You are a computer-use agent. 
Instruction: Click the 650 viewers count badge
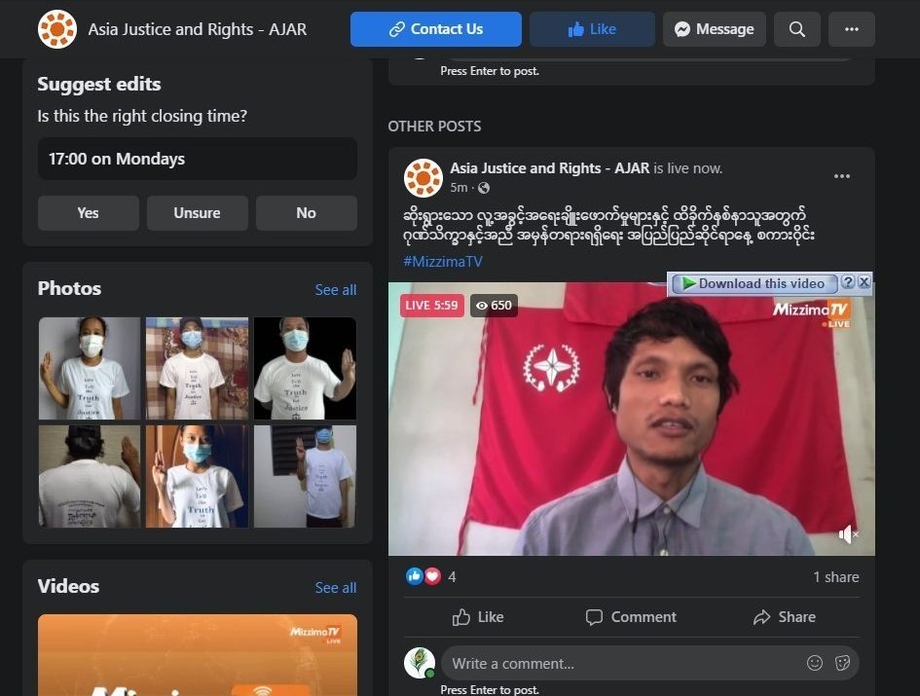click(494, 305)
